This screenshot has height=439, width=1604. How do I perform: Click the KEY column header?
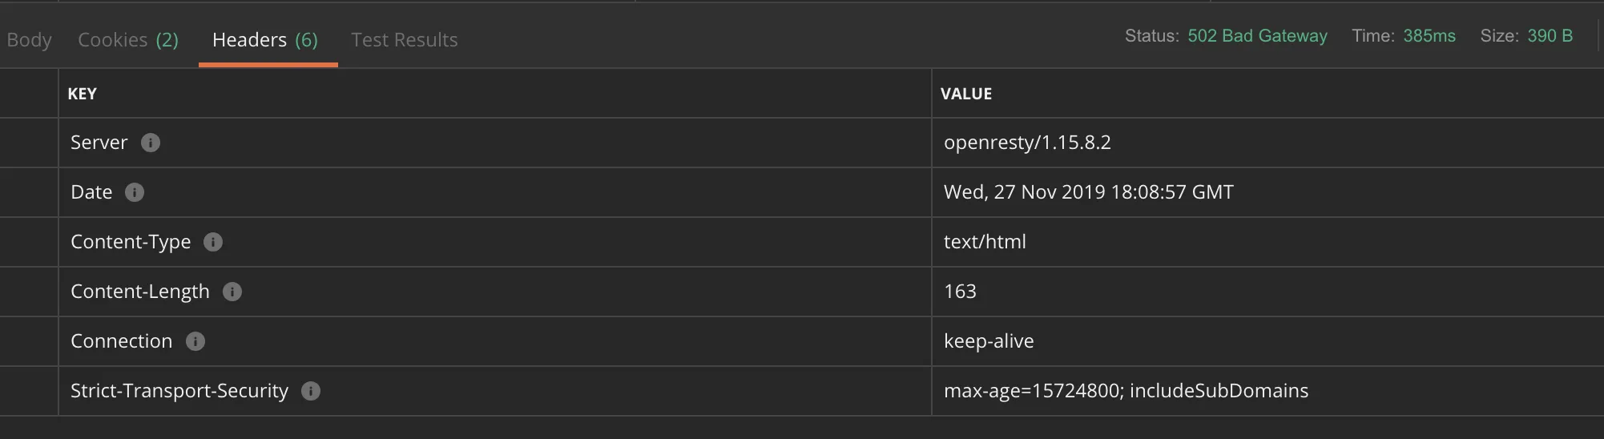pos(83,94)
